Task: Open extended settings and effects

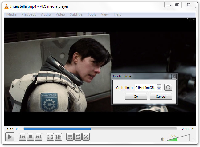Action: point(58,137)
